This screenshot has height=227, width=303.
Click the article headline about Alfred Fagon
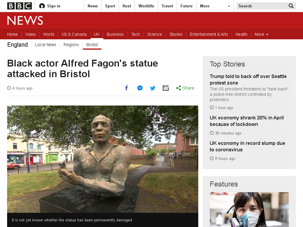(x=83, y=69)
